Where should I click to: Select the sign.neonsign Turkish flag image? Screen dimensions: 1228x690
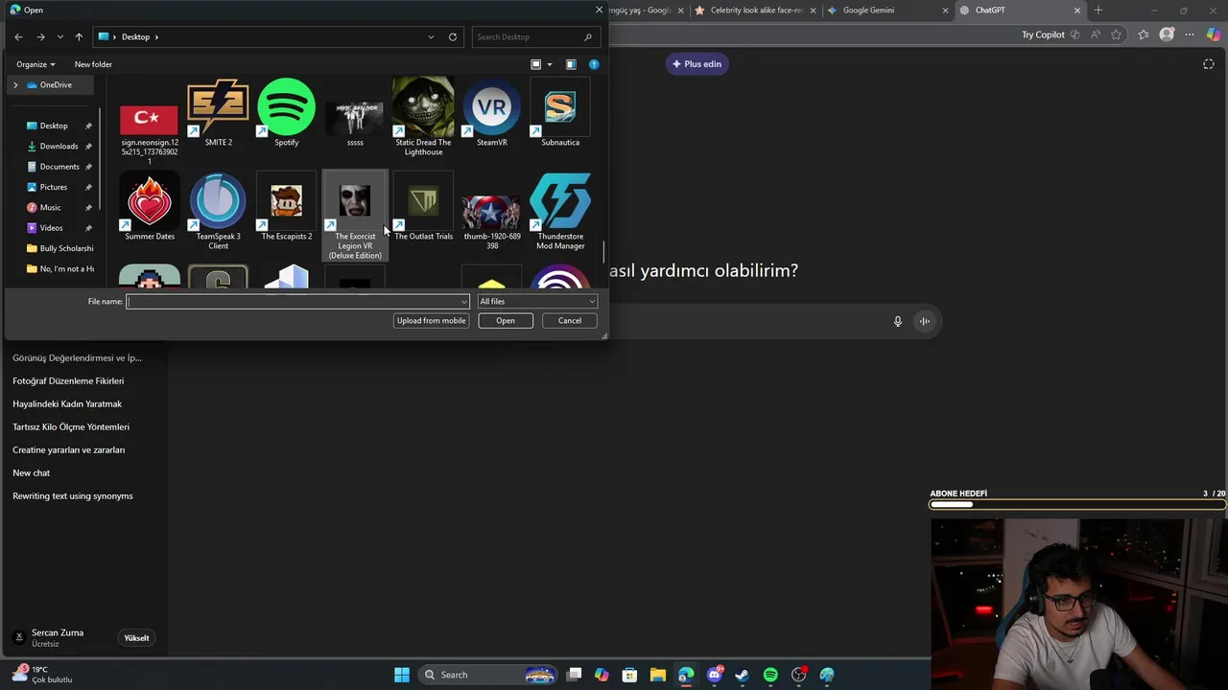[150, 132]
